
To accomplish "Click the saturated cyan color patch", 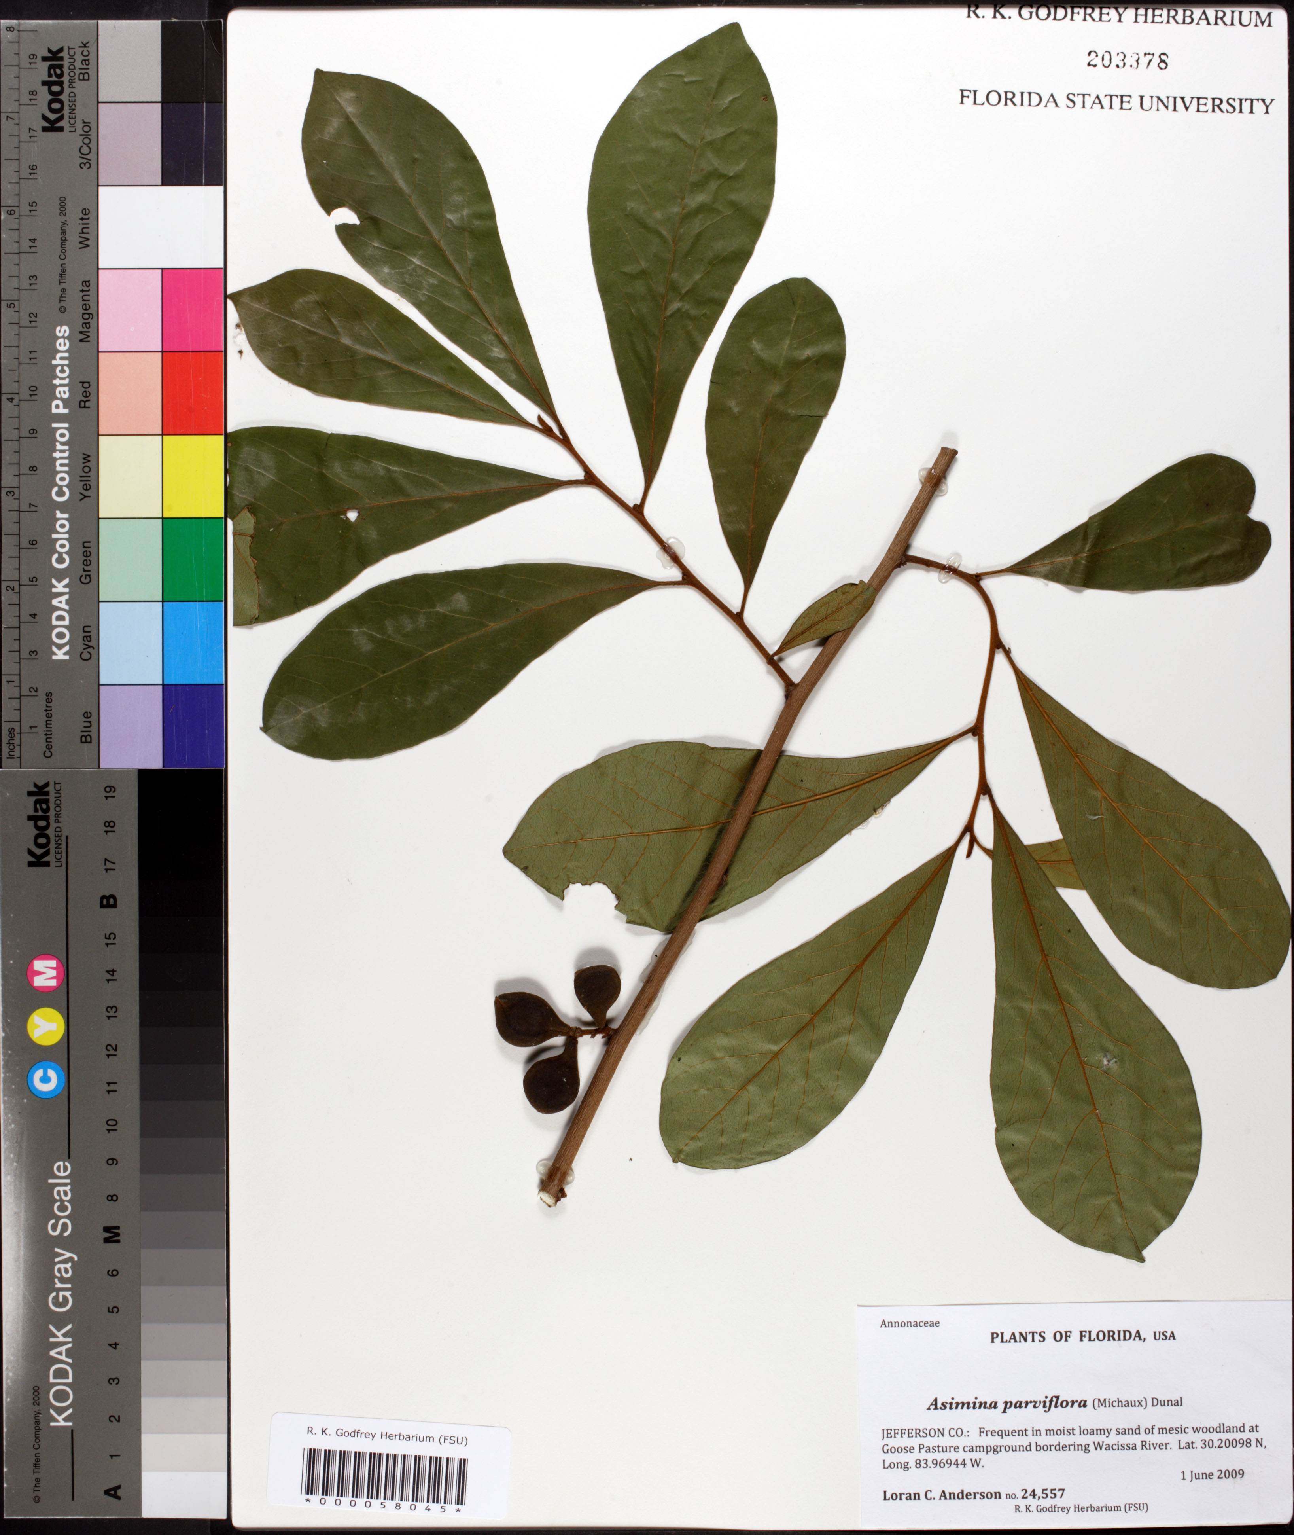I will coord(192,642).
